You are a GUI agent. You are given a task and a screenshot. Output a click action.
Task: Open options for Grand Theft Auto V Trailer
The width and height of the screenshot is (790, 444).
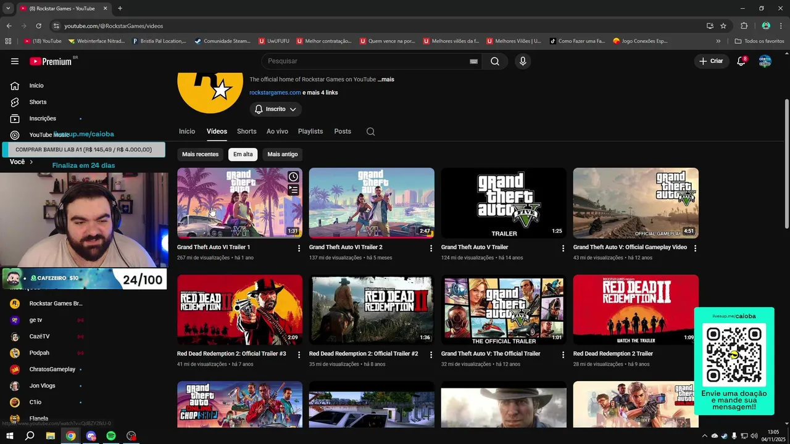point(563,248)
